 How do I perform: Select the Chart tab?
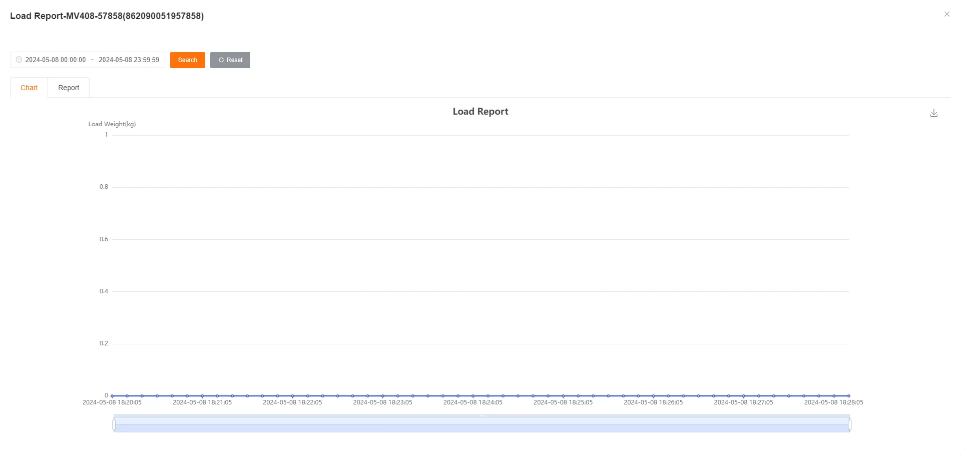coord(29,87)
